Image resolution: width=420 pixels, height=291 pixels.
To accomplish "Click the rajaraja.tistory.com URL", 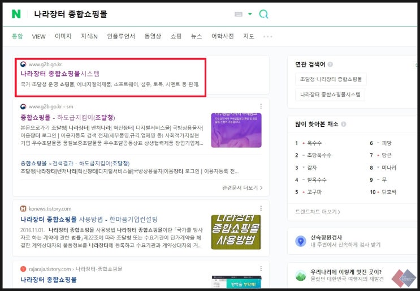I will click(x=75, y=269).
